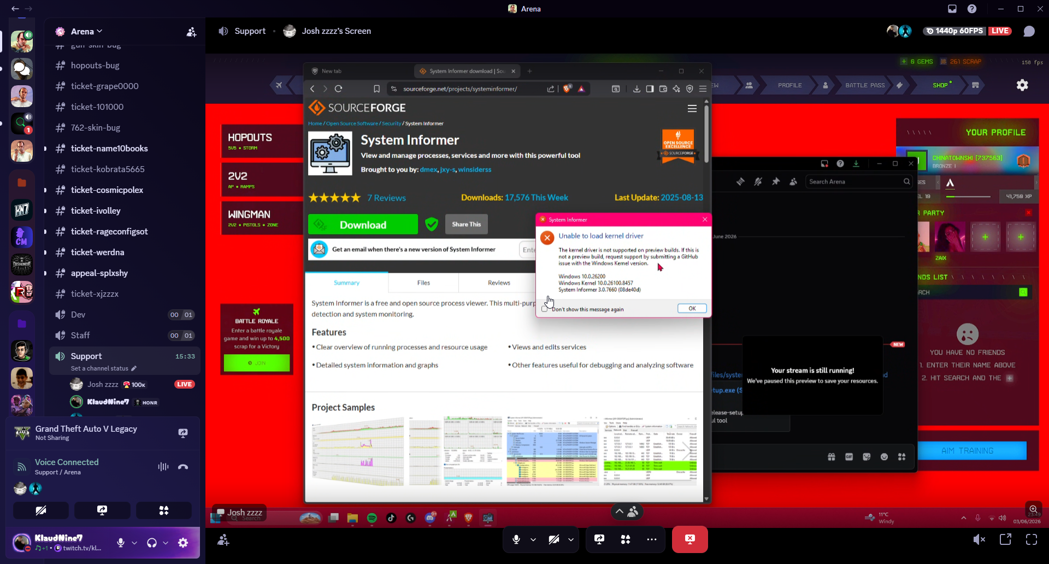
Task: Click the Share This button
Action: pos(467,224)
